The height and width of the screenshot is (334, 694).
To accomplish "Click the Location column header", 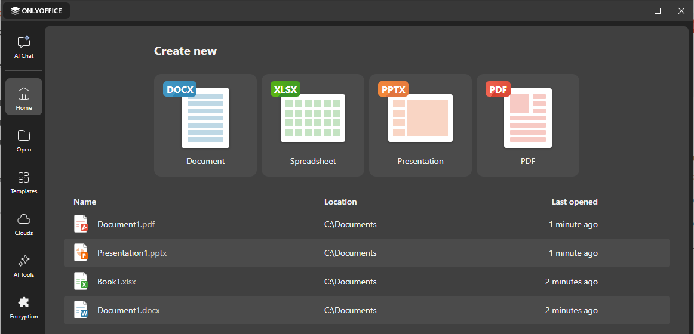I will [x=340, y=202].
